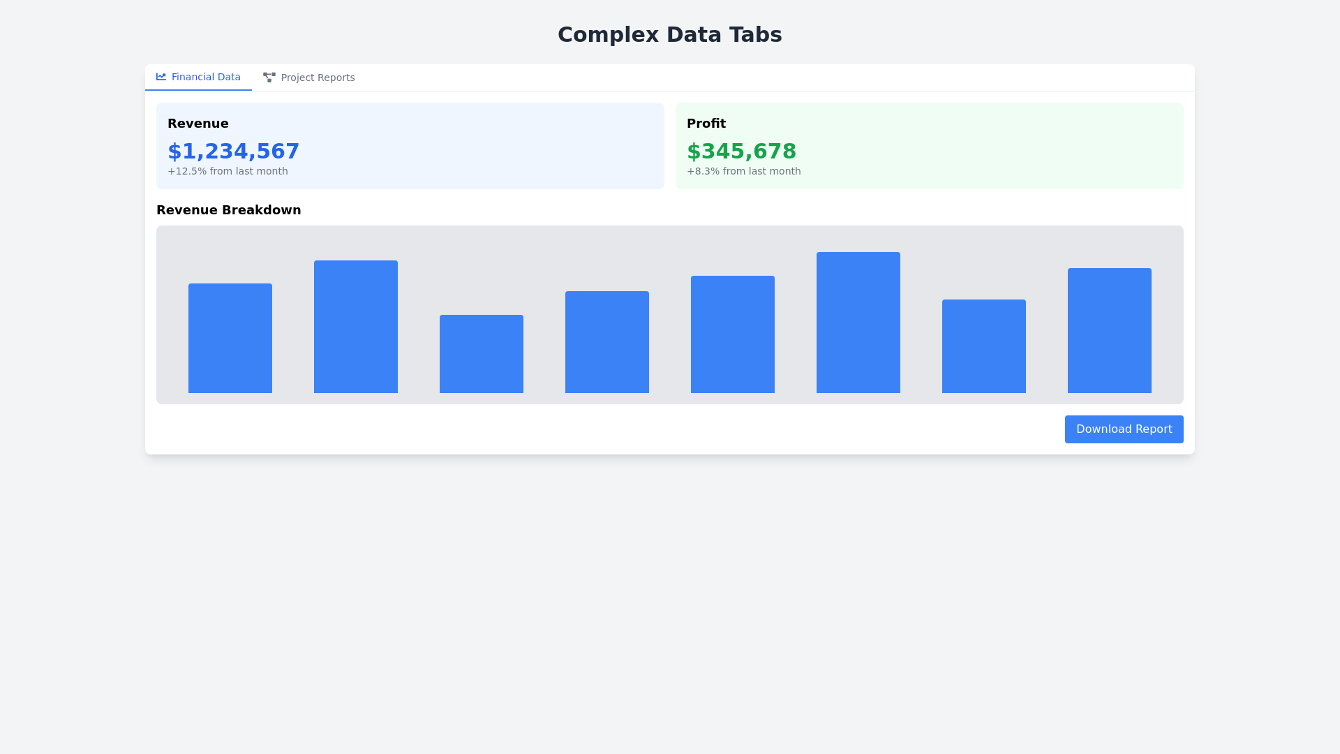
Task: Click the Complex Data Tabs title
Action: pos(670,34)
